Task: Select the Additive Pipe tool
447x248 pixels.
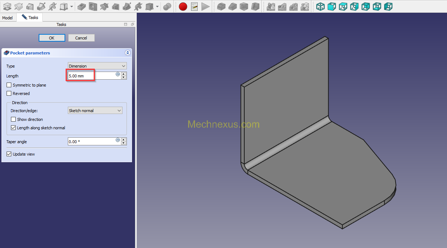Action: click(x=41, y=6)
